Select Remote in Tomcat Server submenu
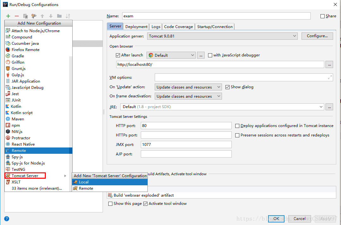This screenshot has width=341, height=225. coord(110,188)
